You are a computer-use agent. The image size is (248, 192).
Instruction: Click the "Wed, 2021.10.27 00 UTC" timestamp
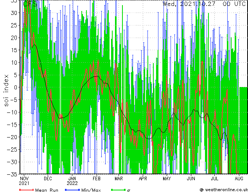pyautogui.click(x=204, y=4)
